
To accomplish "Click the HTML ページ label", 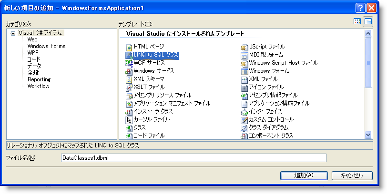I will point(149,47).
